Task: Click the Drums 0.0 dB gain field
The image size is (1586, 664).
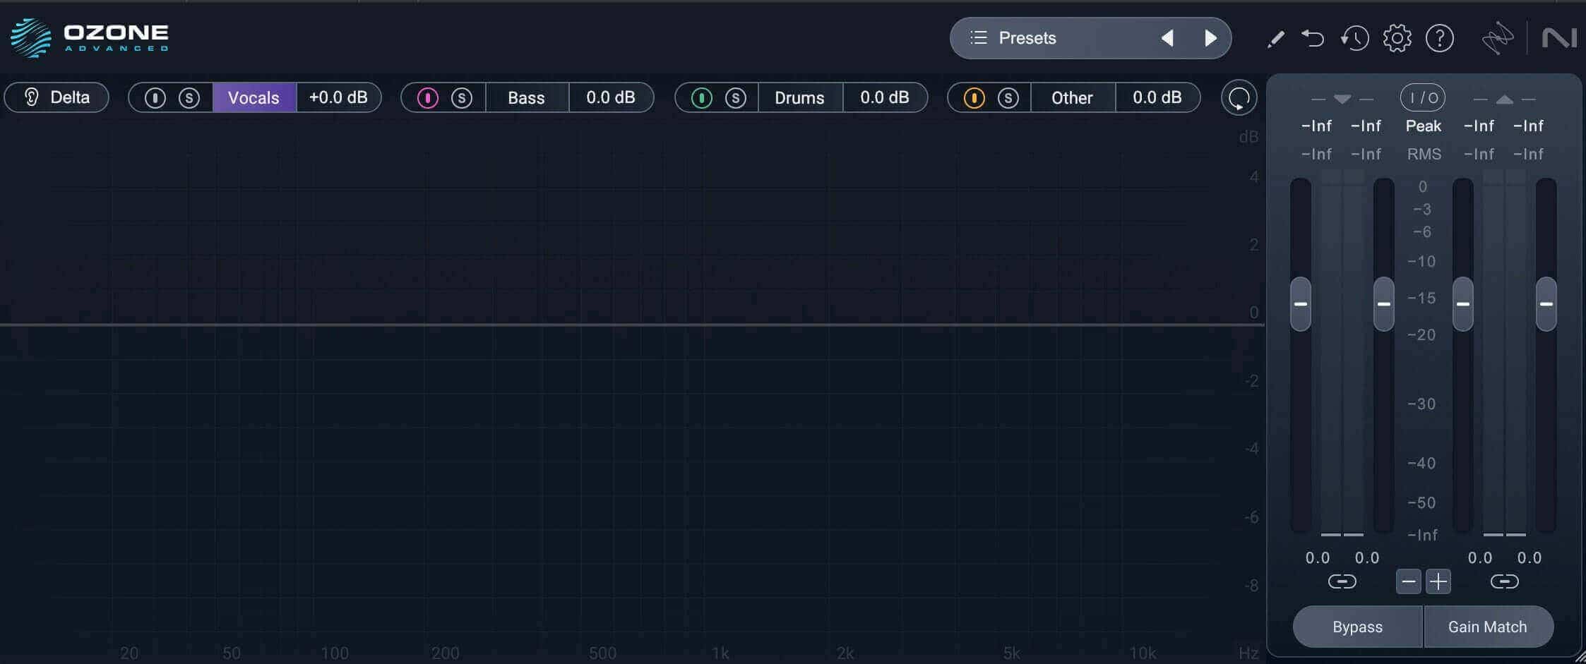Action: point(885,97)
